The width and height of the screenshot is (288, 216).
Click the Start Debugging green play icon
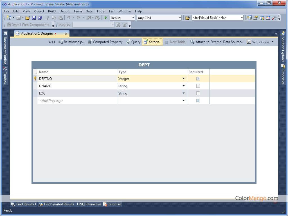coord(106,18)
